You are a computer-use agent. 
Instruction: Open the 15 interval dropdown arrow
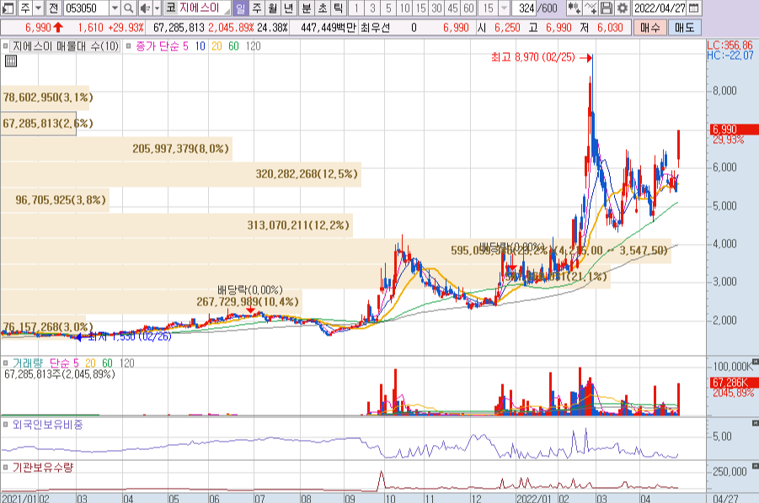(x=504, y=8)
